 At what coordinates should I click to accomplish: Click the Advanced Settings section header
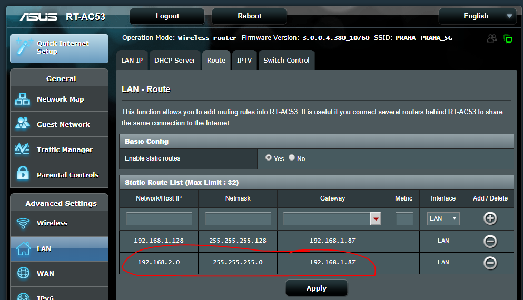tap(60, 203)
